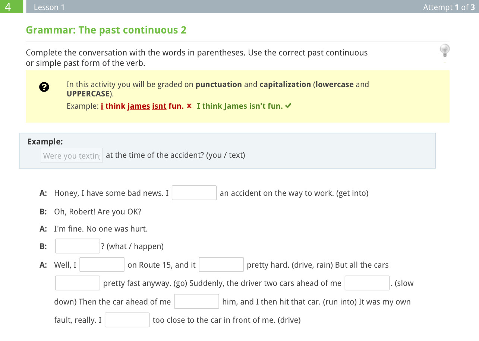Click the green number 4 activity box
479x341 pixels.
pos(12,7)
